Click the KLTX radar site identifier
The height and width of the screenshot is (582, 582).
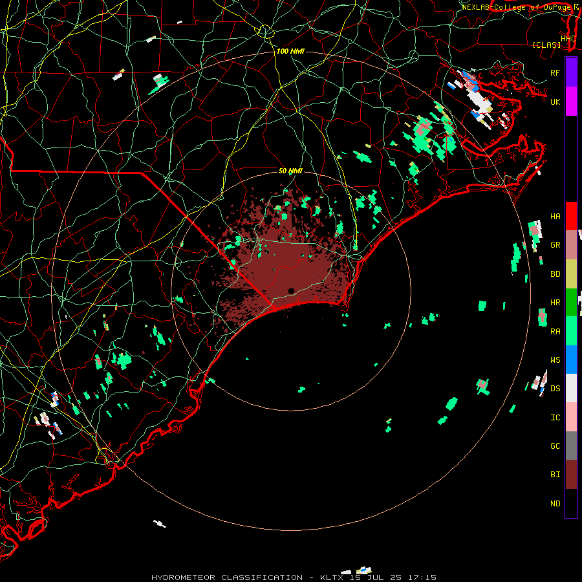coord(332,577)
